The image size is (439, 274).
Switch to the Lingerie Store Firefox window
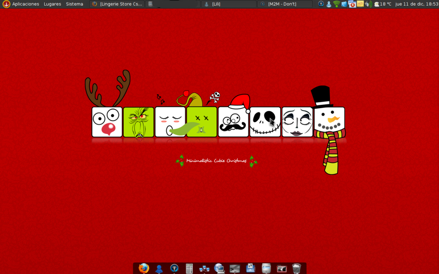[117, 4]
